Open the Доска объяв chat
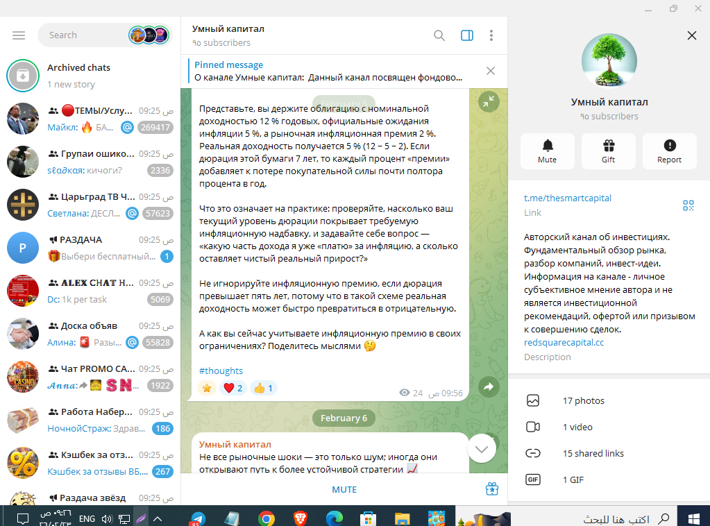The width and height of the screenshot is (710, 526). (90, 334)
